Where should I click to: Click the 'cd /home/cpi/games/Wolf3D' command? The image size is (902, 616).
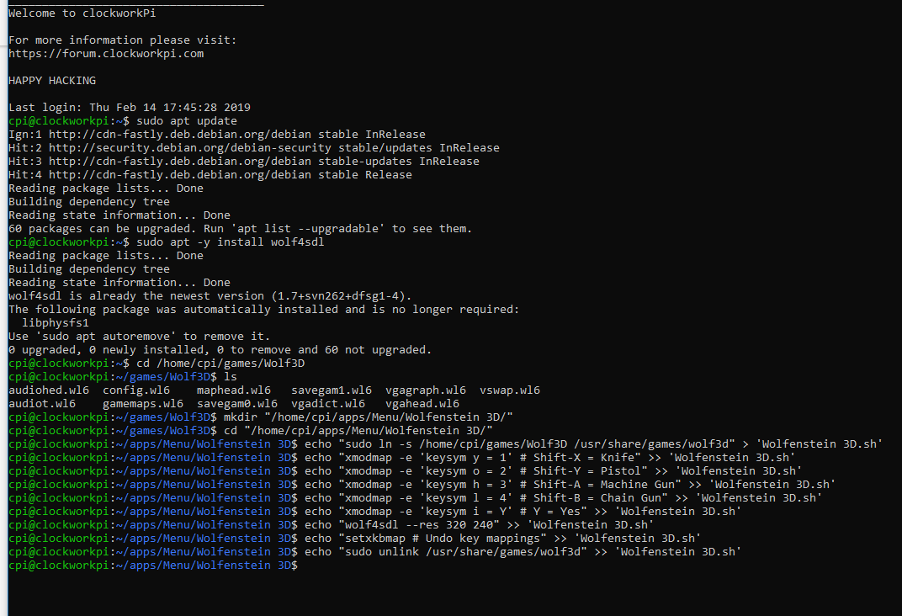click(x=220, y=364)
